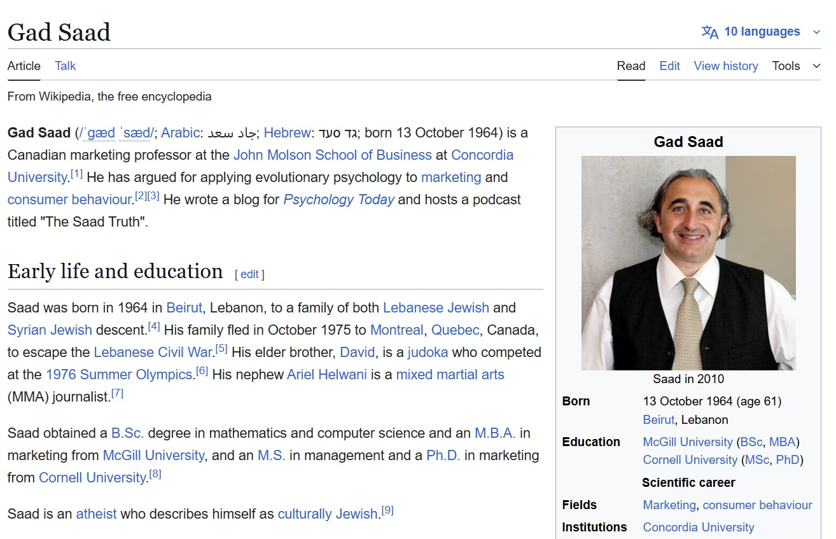Follow the Arabic language link

[x=180, y=133]
